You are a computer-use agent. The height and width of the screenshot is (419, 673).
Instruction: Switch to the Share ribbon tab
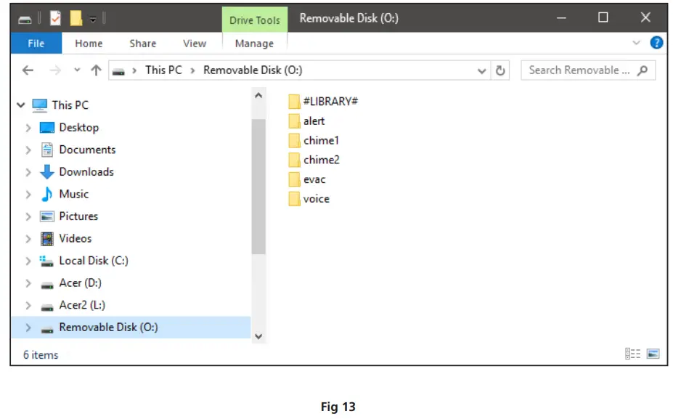click(143, 44)
